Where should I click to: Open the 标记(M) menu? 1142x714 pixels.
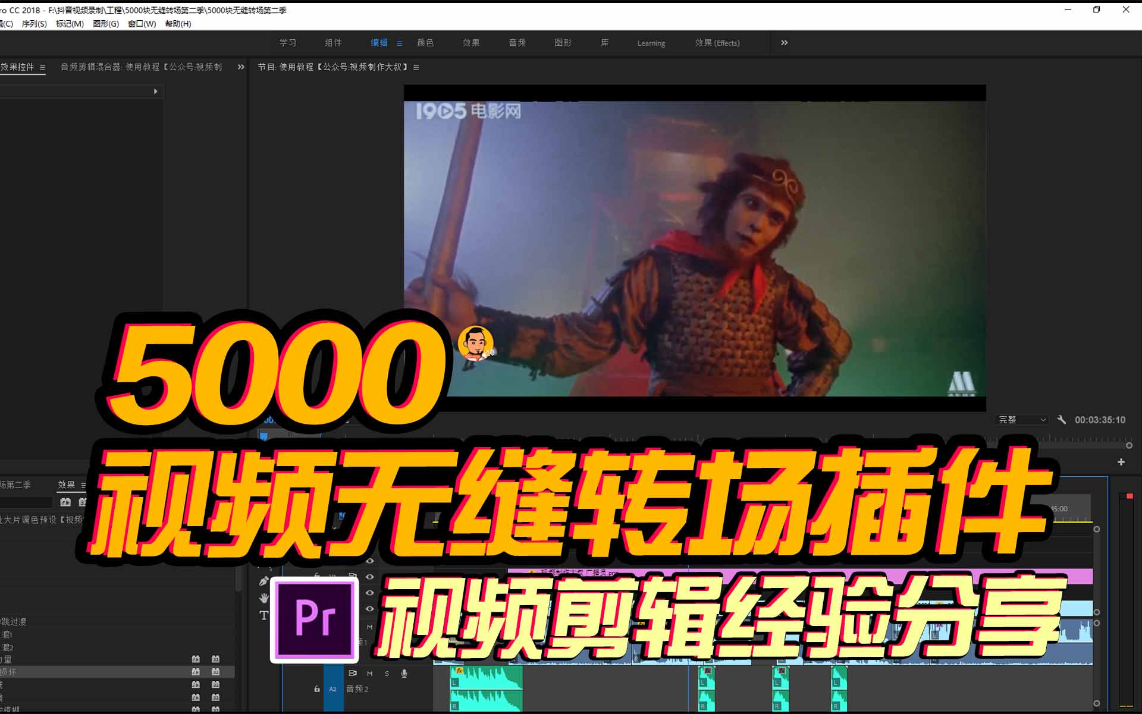[x=70, y=24]
